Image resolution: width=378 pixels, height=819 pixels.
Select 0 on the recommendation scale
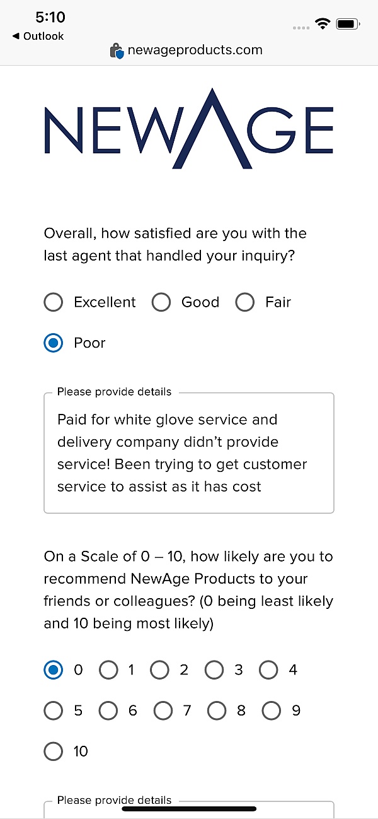point(54,670)
